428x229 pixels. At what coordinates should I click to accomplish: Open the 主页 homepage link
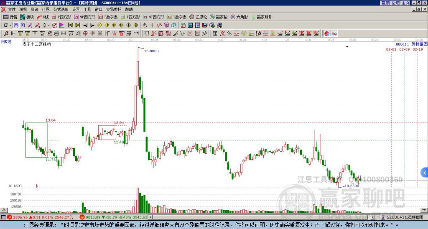[x=405, y=3]
